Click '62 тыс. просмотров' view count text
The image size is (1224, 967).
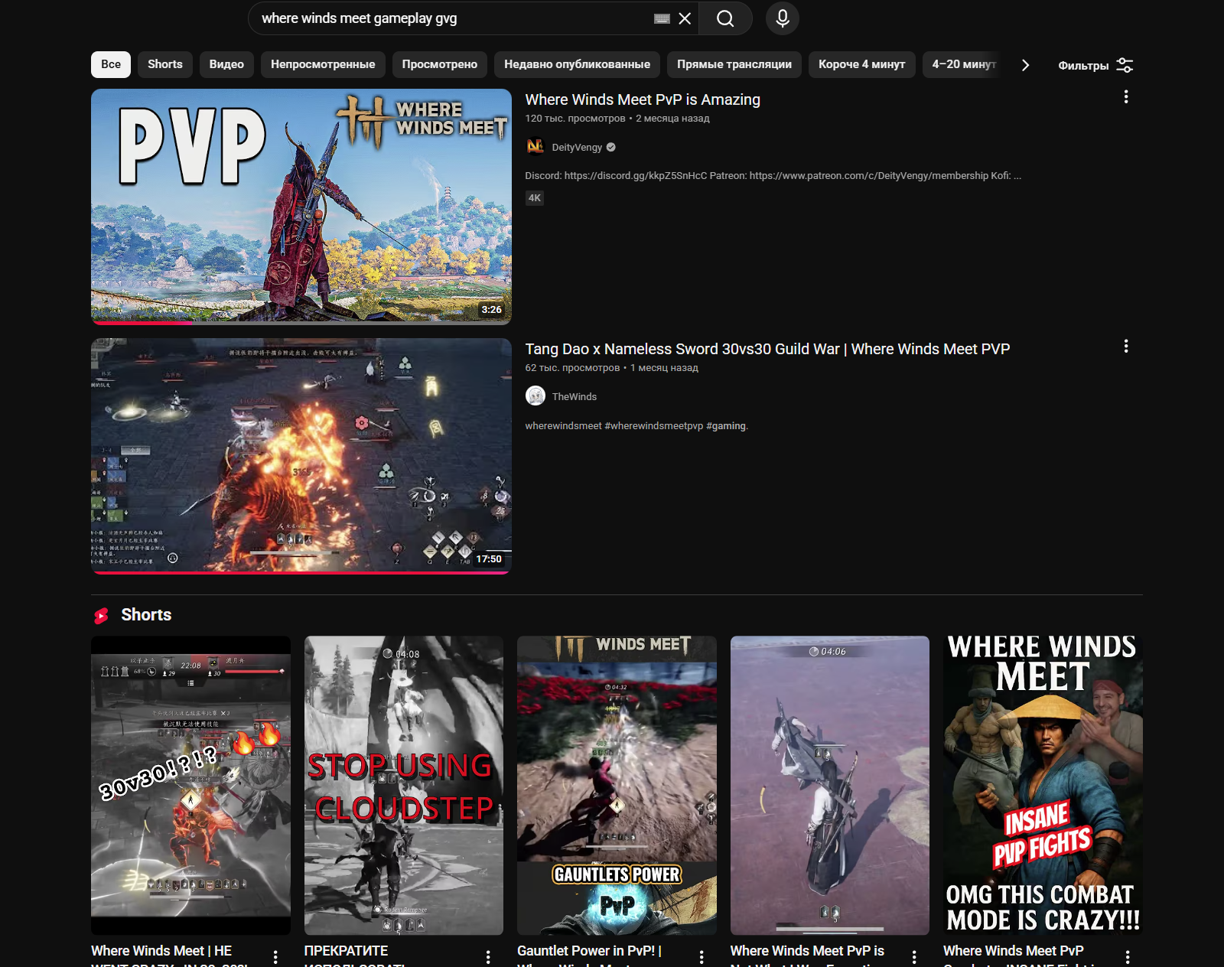[x=572, y=367]
